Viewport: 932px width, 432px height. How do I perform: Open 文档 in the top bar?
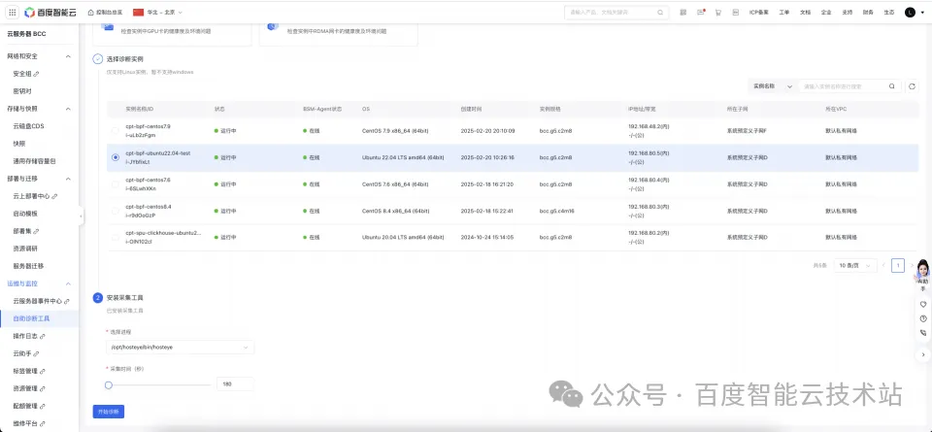click(x=806, y=12)
